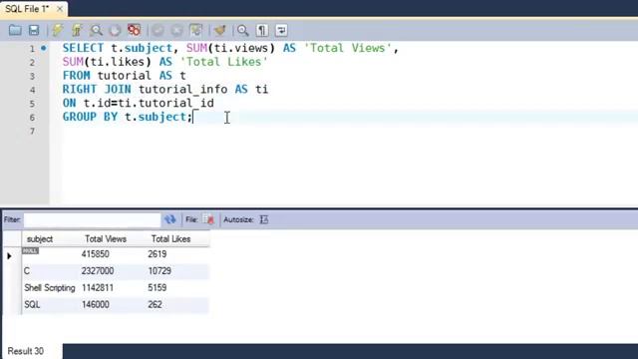Image resolution: width=638 pixels, height=359 pixels.
Task: Autosize the result grid columns
Action: [264, 219]
